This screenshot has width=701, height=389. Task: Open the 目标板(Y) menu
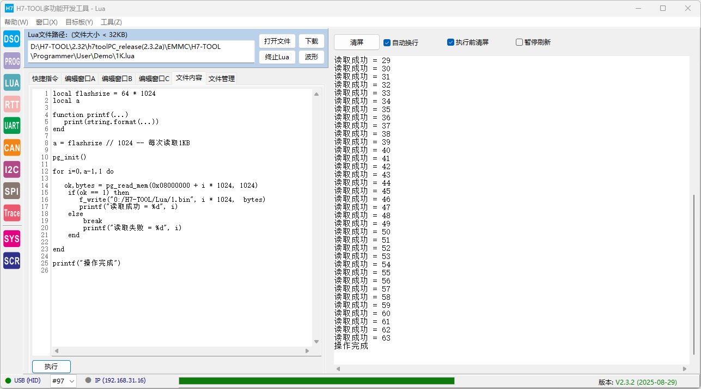pos(79,22)
